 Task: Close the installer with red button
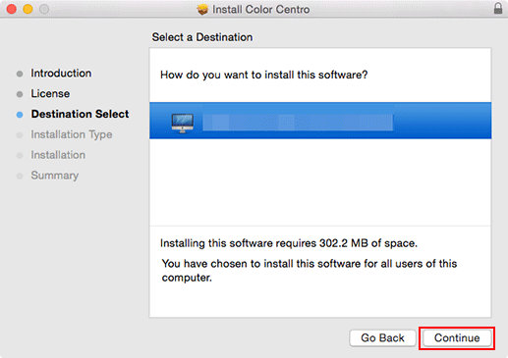12,9
